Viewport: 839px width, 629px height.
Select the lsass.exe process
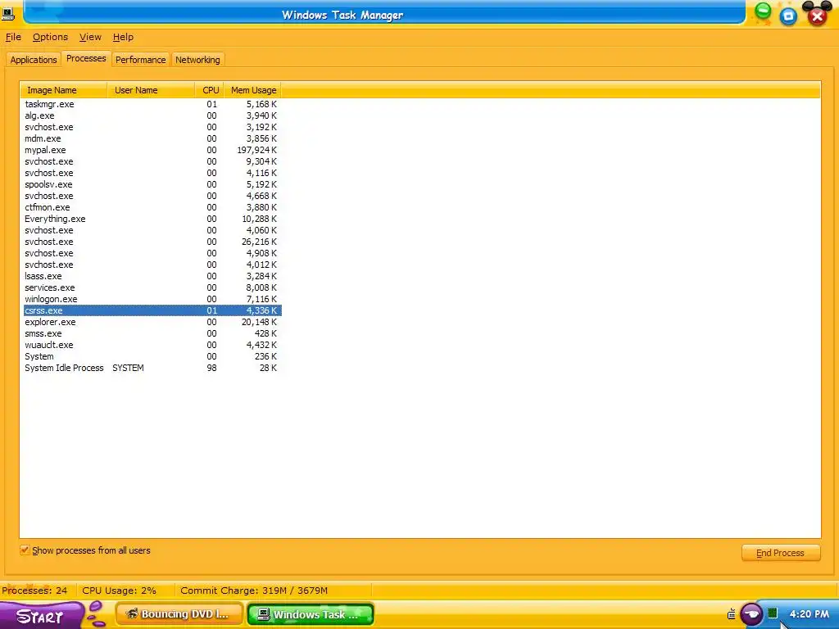(x=152, y=276)
